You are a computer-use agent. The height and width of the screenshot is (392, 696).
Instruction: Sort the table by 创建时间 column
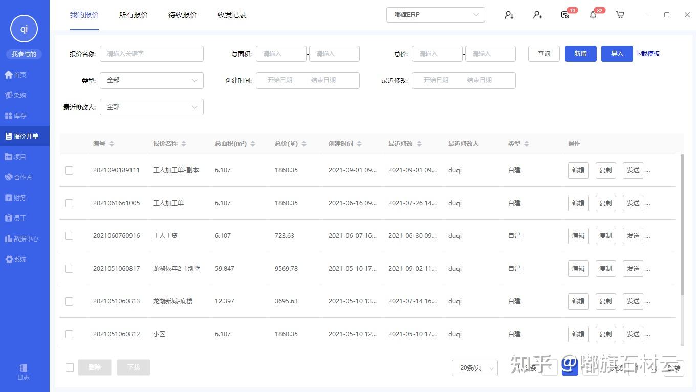click(359, 144)
